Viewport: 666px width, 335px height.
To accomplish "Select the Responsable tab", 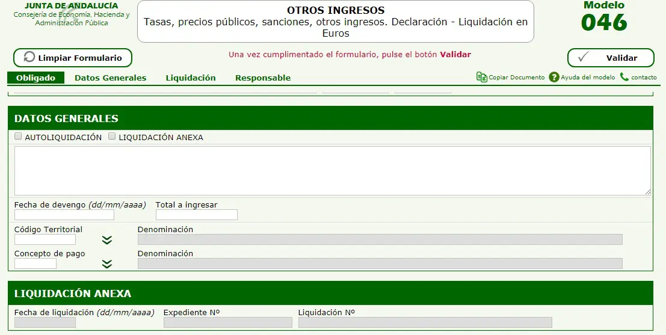I will pos(263,78).
